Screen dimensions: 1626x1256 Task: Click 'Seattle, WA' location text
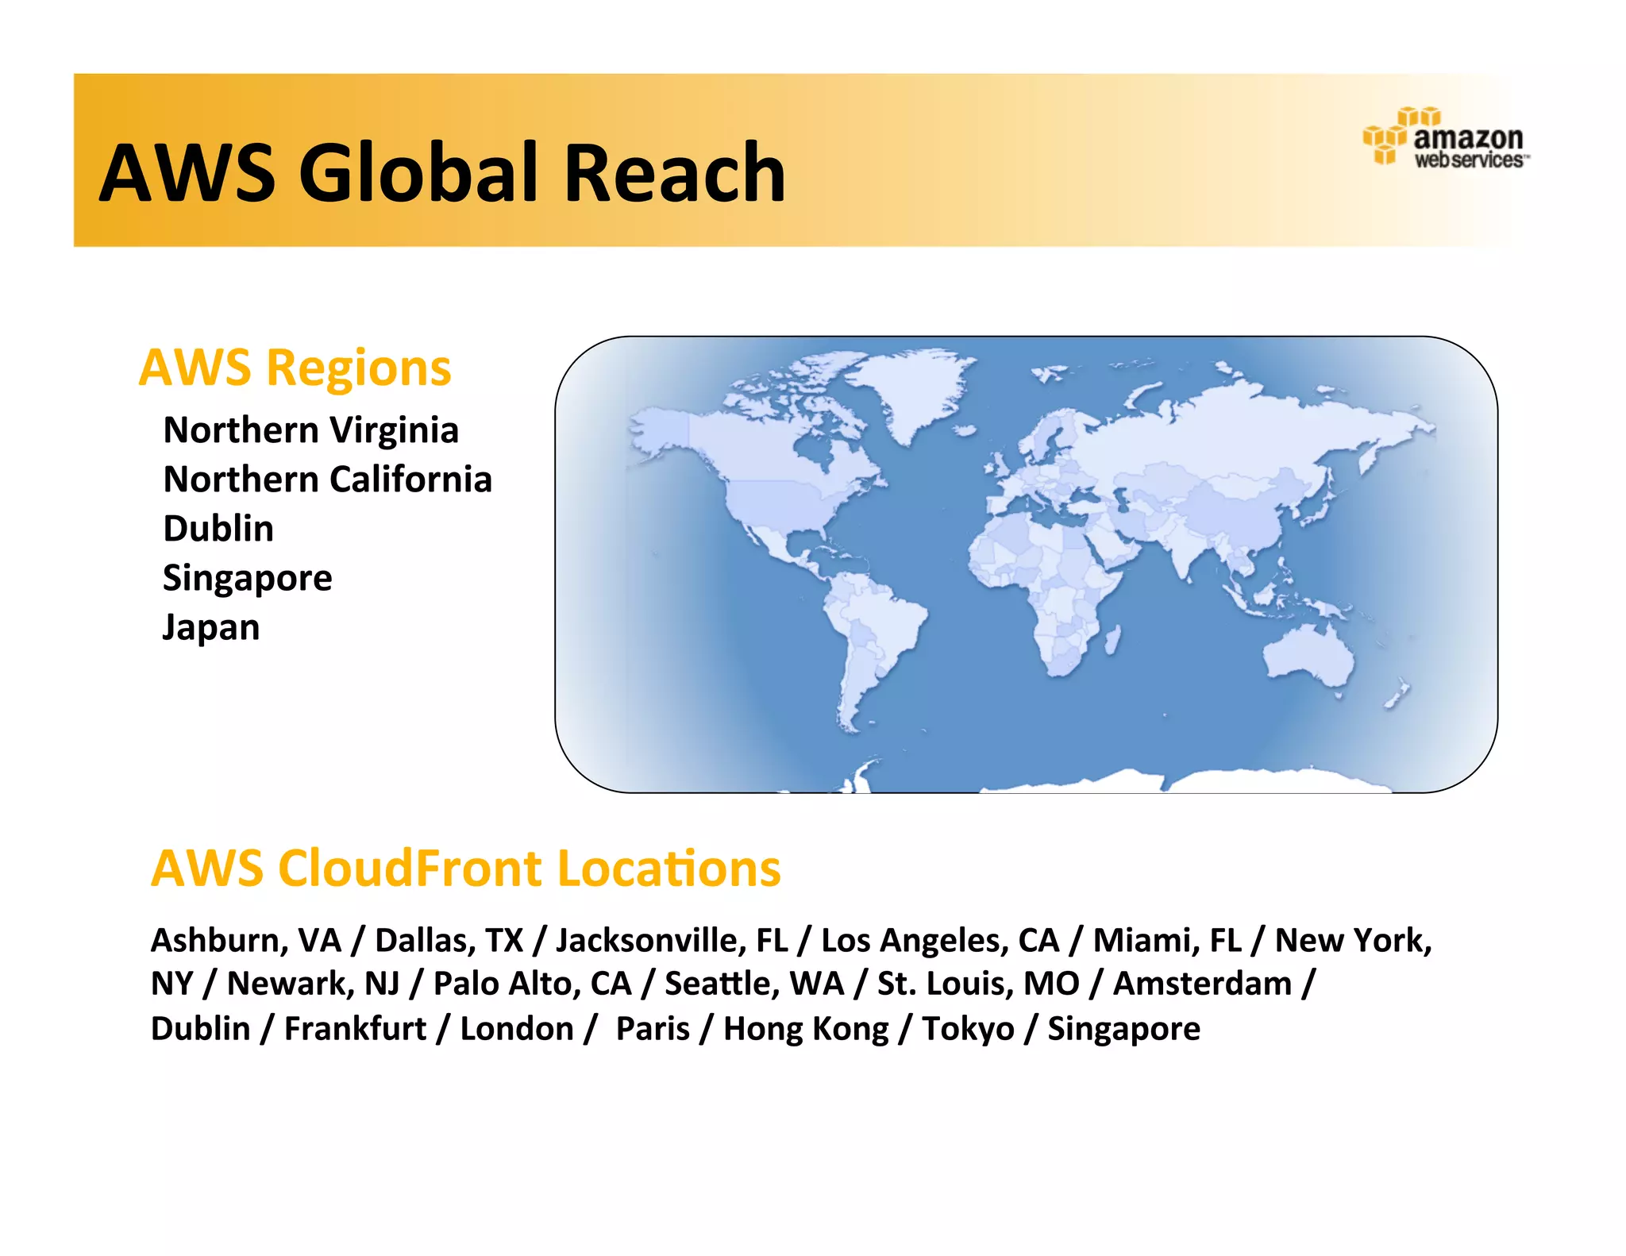[754, 984]
